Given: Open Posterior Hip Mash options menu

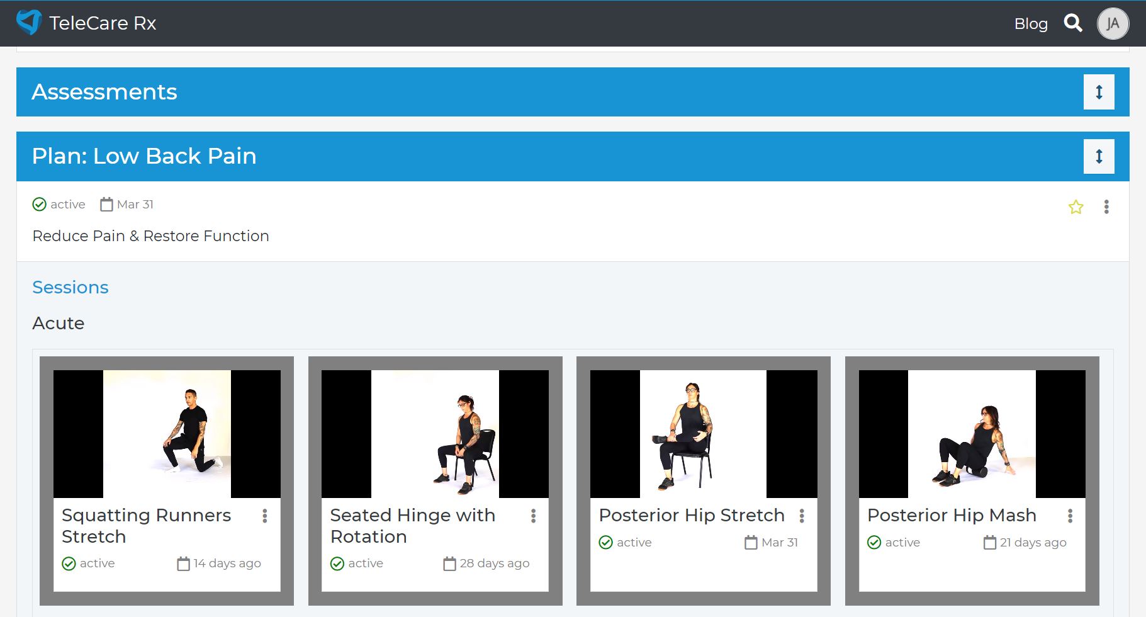Looking at the screenshot, I should [x=1070, y=516].
